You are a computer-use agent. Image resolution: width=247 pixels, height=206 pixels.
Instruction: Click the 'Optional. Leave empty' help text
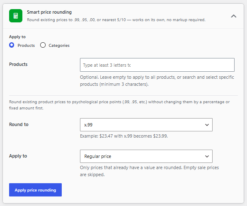[x=157, y=81]
